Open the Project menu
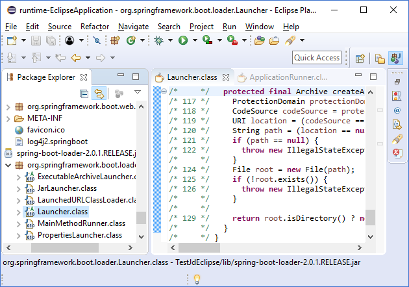The height and width of the screenshot is (287, 409). pos(201,27)
